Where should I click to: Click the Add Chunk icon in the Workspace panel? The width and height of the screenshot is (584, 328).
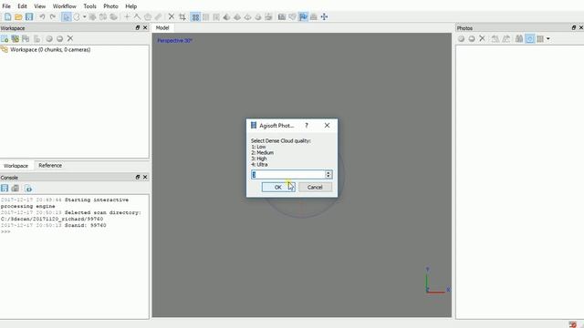pos(5,38)
